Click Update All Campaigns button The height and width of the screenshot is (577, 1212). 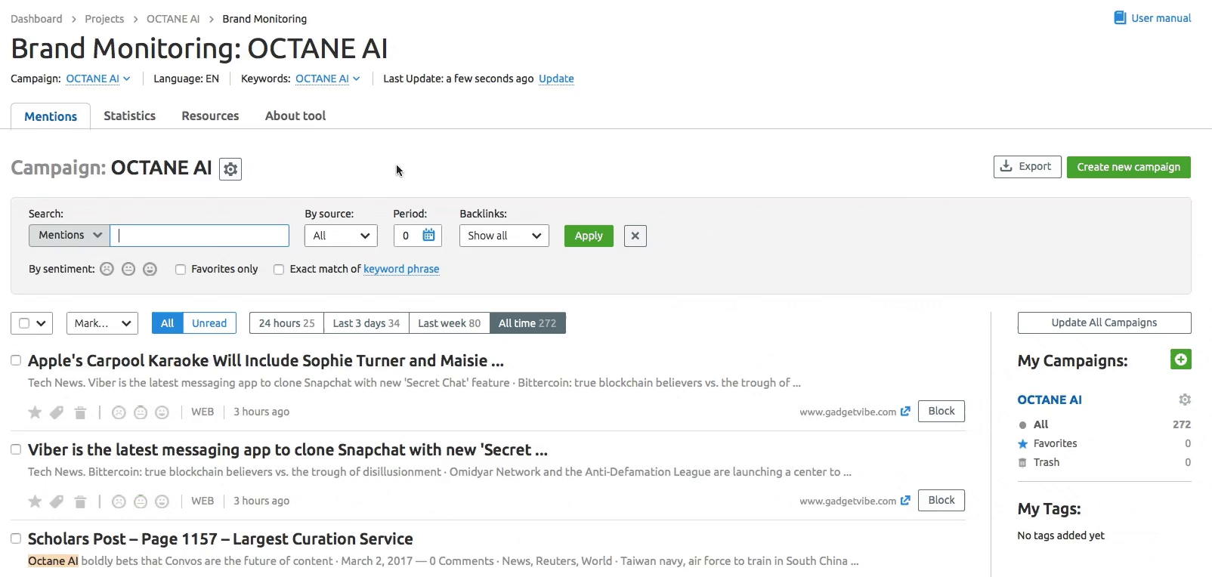coord(1104,322)
